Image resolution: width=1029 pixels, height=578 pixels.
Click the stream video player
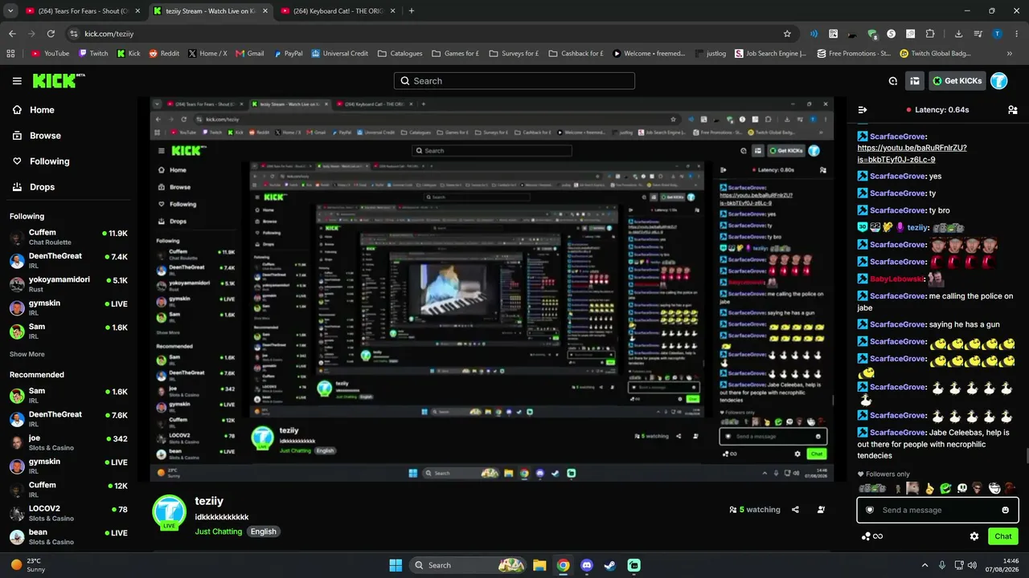click(x=492, y=290)
